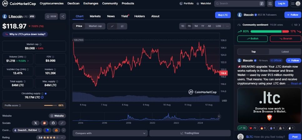Switch to candlestick chart view icon
Viewport: 302px width, 140px height.
click(122, 26)
